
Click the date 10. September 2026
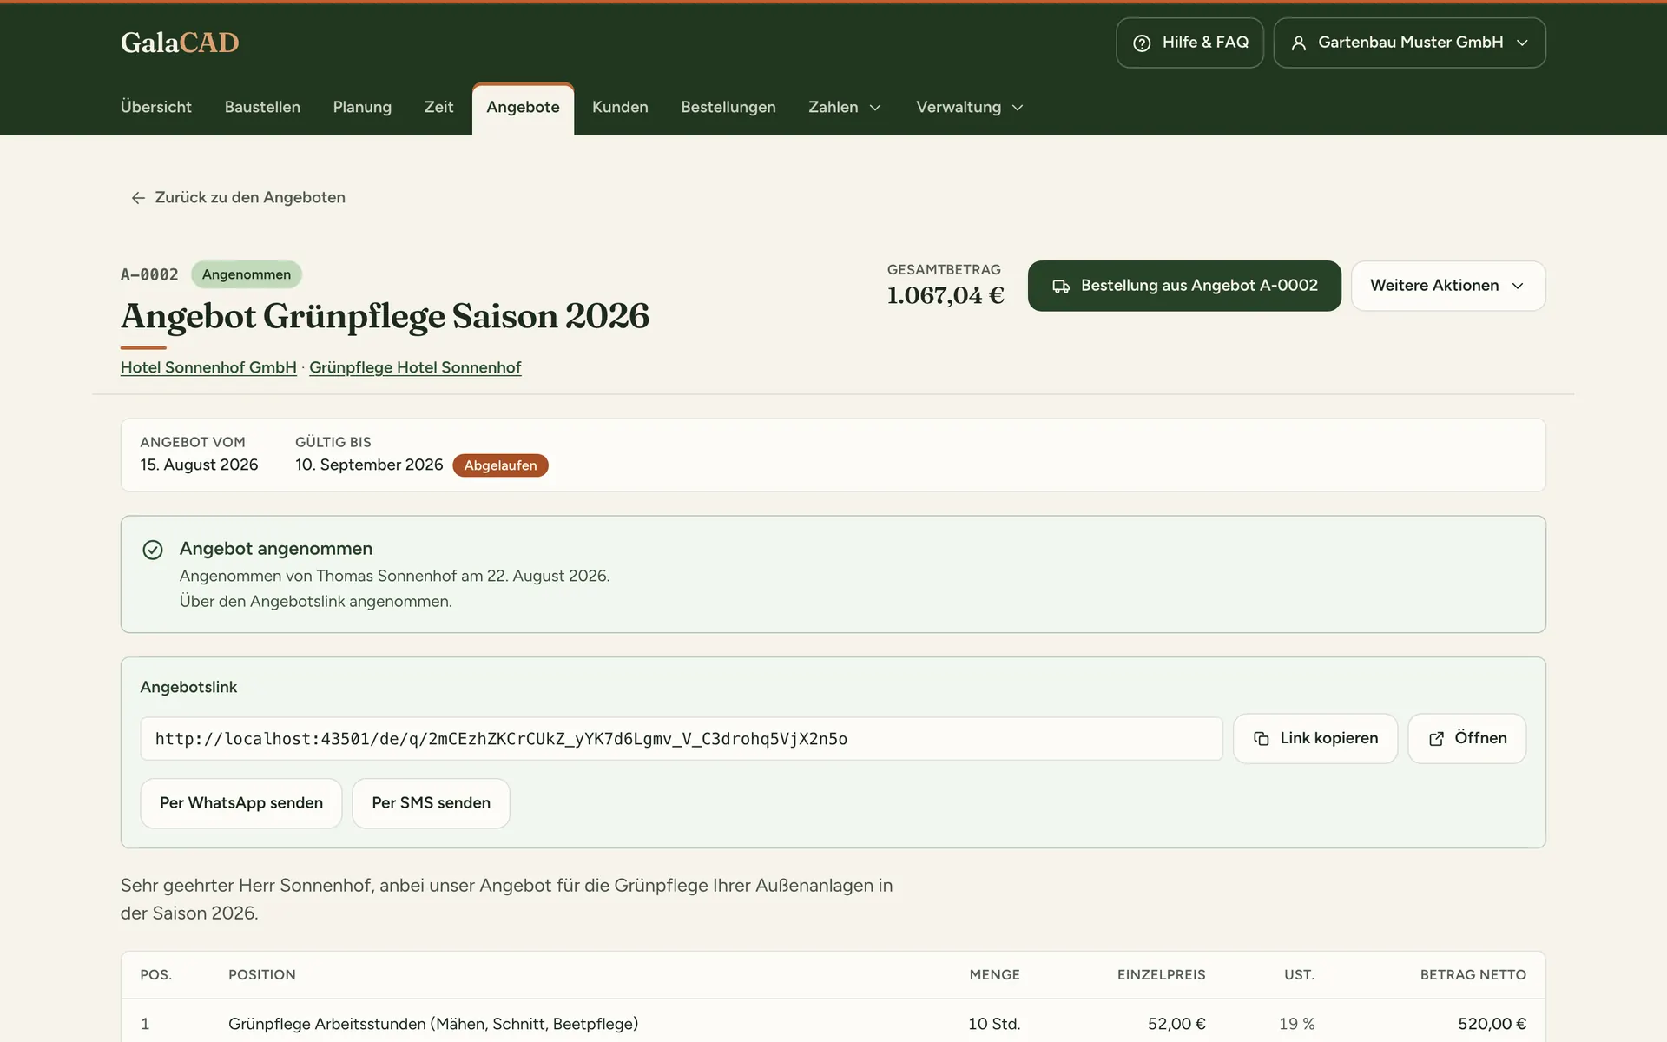point(369,465)
